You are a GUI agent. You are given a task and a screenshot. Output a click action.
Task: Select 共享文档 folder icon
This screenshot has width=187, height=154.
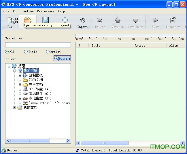tap(25, 84)
